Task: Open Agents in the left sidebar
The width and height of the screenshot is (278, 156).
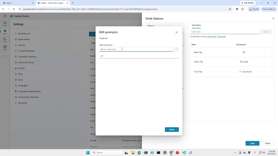Action: pos(5,32)
